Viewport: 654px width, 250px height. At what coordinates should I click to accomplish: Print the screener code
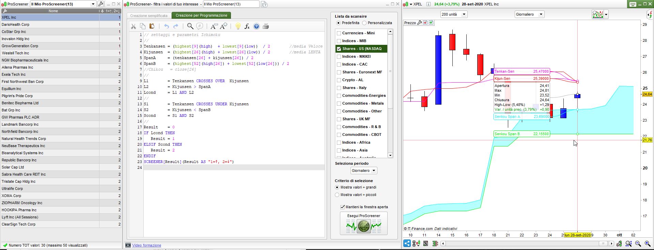click(266, 26)
